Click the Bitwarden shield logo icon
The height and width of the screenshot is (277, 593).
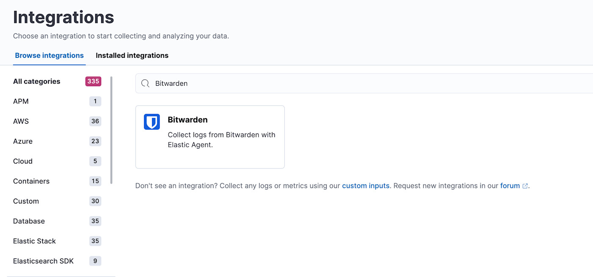(x=151, y=122)
